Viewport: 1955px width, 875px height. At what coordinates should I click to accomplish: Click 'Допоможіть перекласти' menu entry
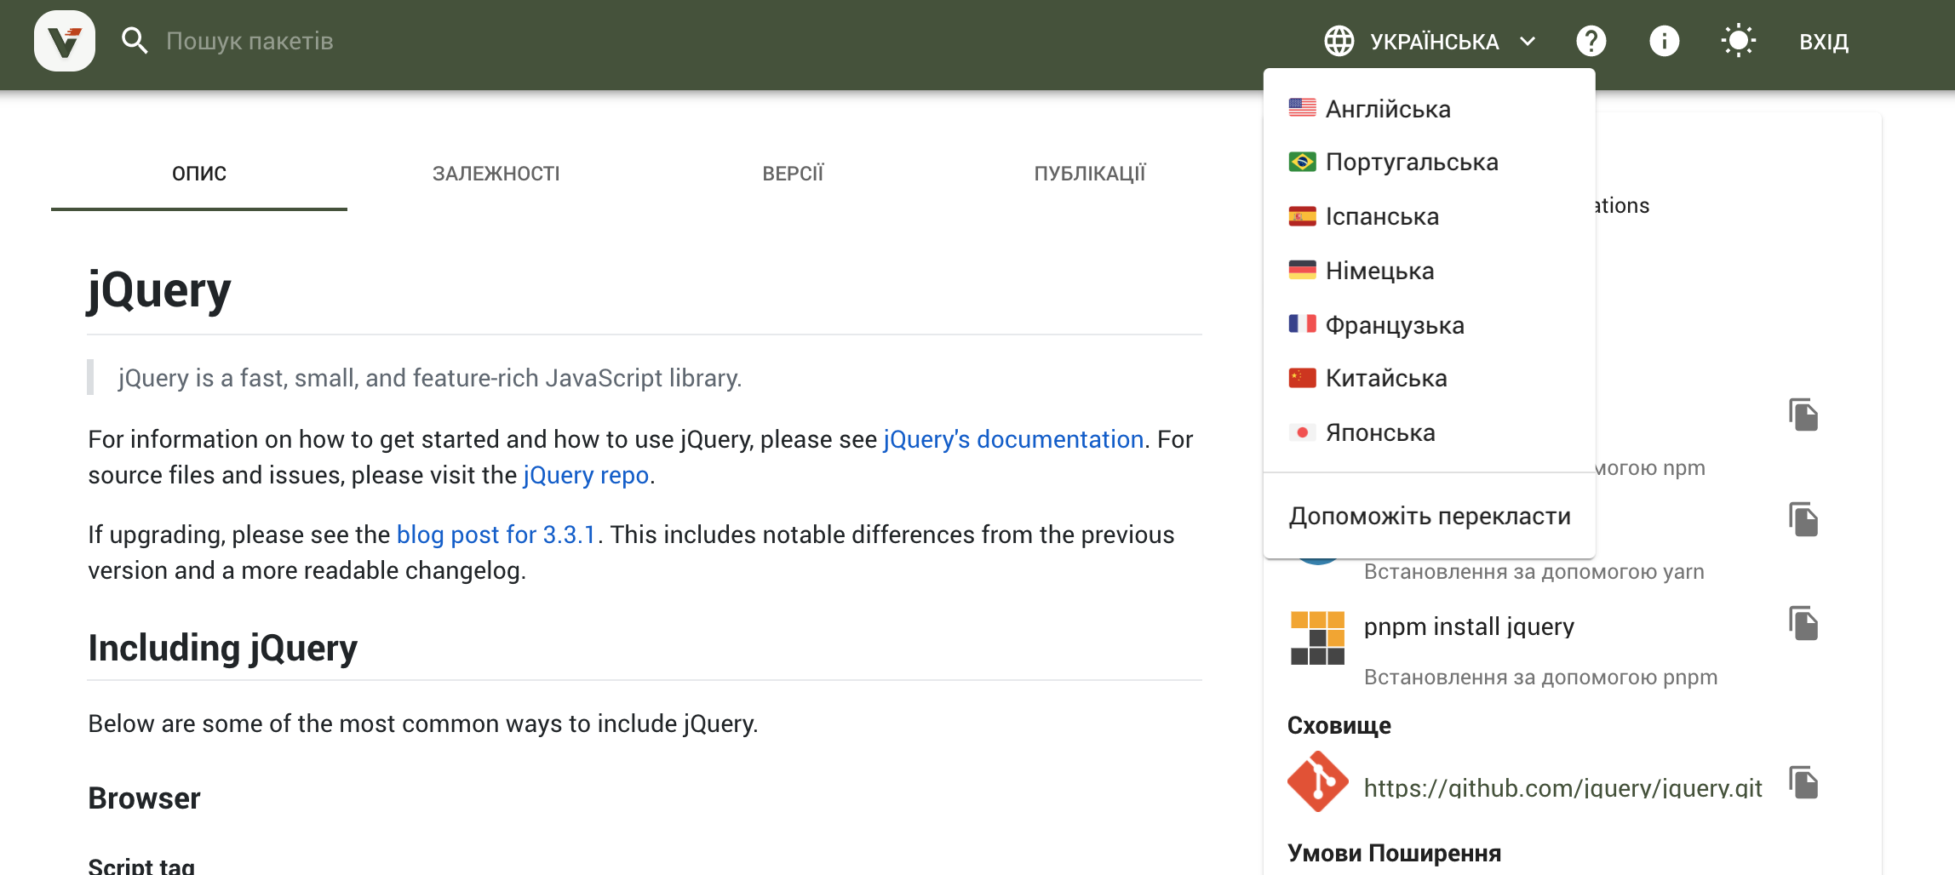[1429, 516]
